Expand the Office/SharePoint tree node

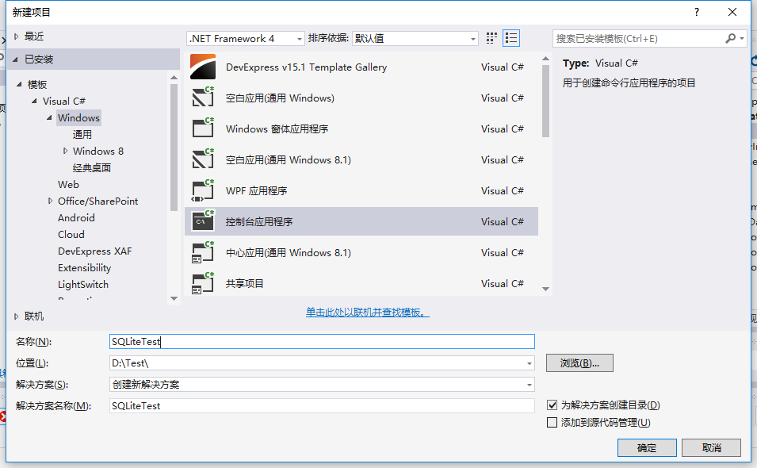point(50,201)
